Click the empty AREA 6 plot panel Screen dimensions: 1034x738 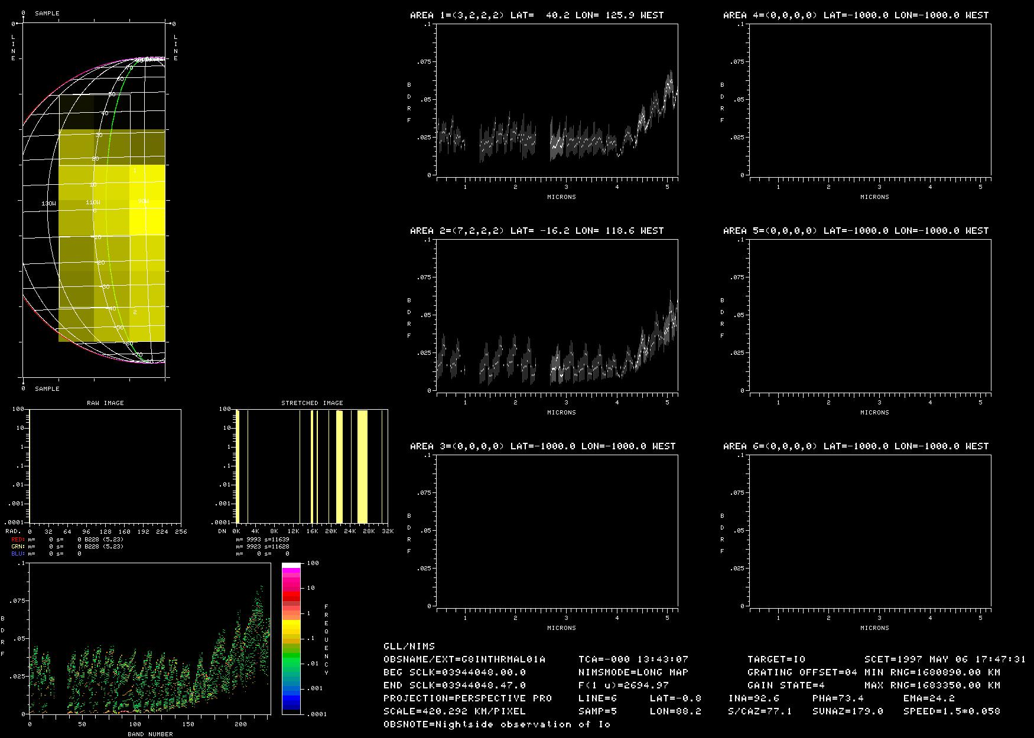870,531
